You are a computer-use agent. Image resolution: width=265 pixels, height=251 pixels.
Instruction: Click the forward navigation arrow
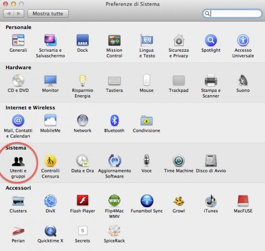click(x=19, y=14)
